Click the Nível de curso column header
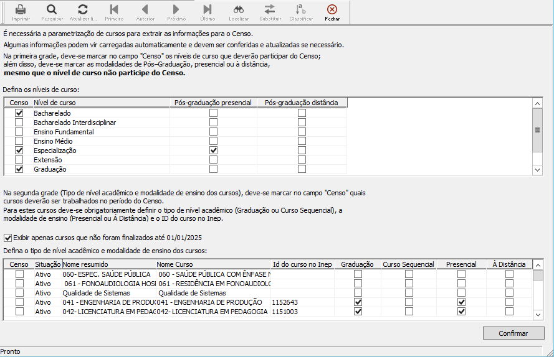 (101, 103)
